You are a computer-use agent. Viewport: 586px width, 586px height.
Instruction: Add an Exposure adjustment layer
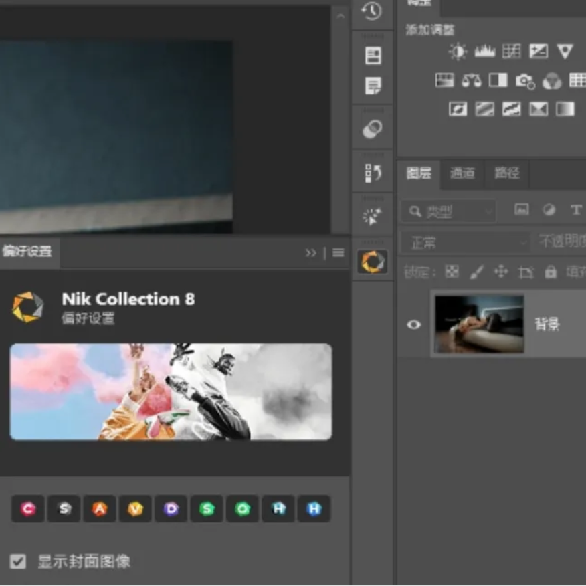point(539,52)
